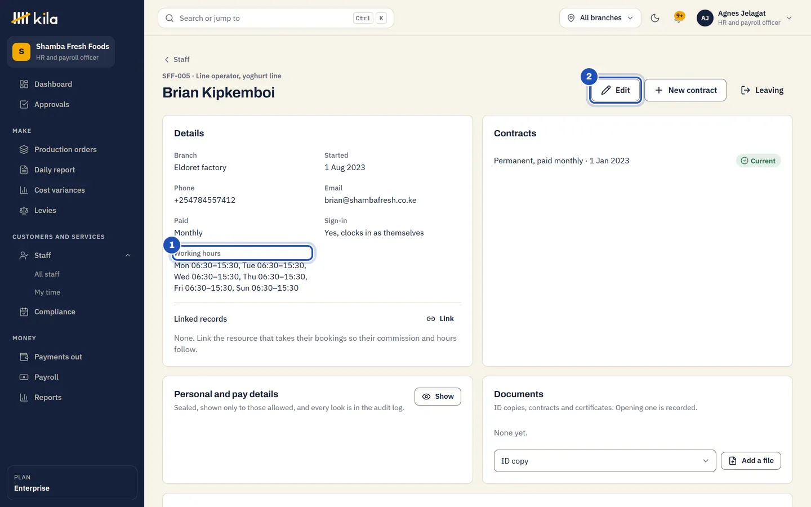The height and width of the screenshot is (507, 811).
Task: Show sealed Personal and pay details
Action: (438, 397)
